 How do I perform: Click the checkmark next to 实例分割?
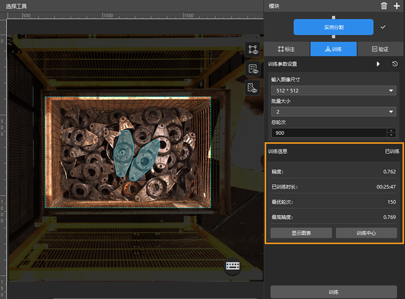pyautogui.click(x=383, y=27)
